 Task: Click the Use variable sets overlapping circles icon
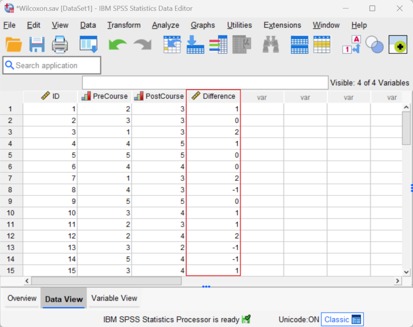pyautogui.click(x=374, y=44)
